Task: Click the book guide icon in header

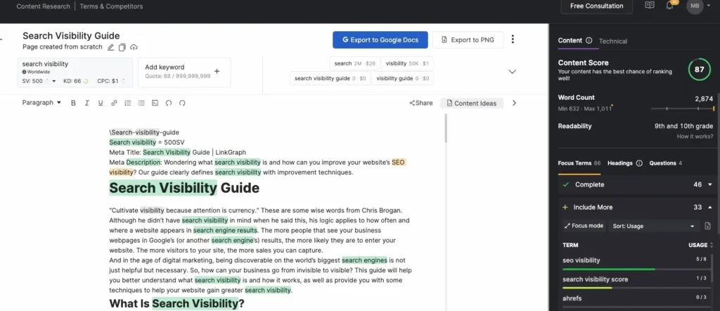Action: [x=650, y=6]
